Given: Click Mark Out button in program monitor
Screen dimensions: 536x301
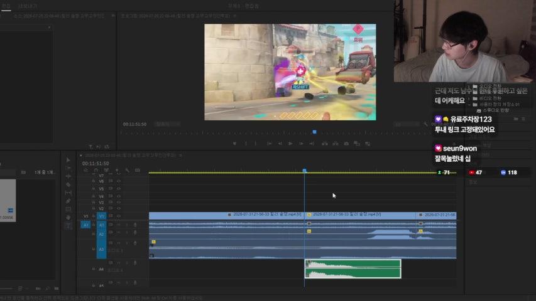Looking at the screenshot, I should (256, 144).
